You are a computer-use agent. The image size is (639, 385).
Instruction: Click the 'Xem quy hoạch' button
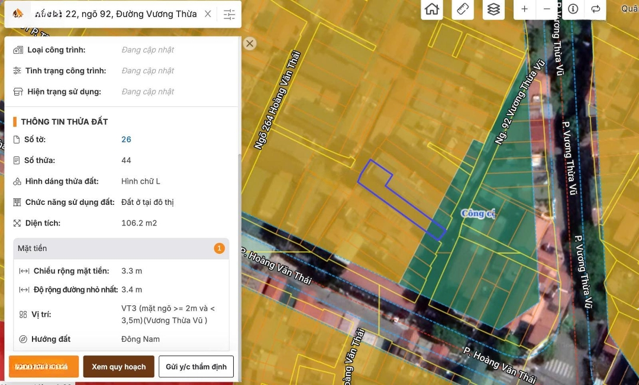coord(118,367)
